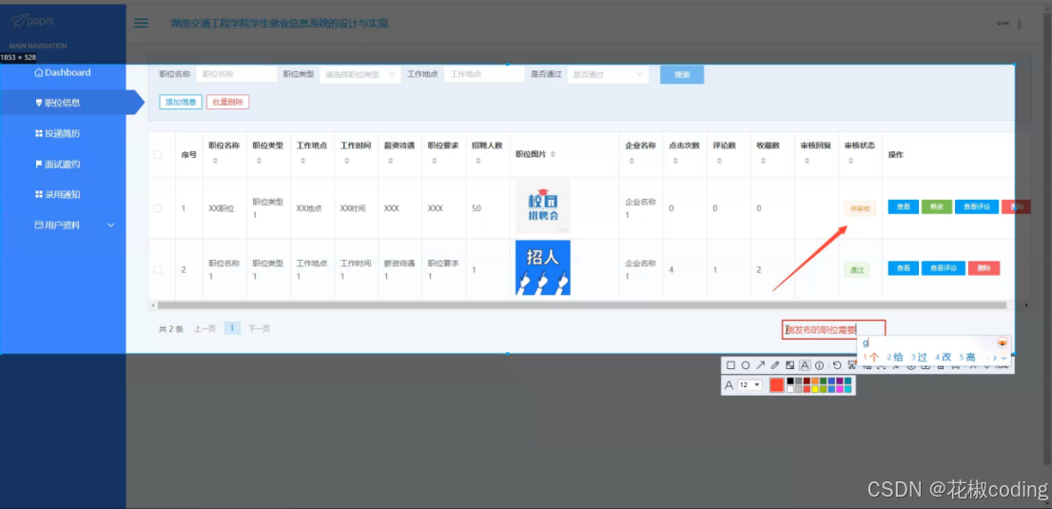Sort by 评论数 column arrows
This screenshot has height=509, width=1052.
tap(718, 161)
